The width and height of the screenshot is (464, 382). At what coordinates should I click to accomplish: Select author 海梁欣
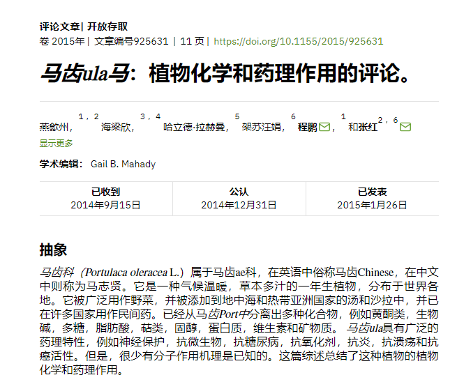[x=117, y=128]
